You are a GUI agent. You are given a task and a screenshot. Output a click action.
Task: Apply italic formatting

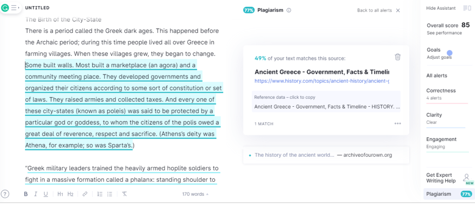(x=35, y=194)
